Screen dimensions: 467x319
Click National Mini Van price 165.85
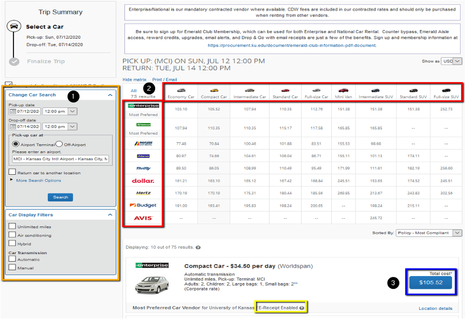344,128
